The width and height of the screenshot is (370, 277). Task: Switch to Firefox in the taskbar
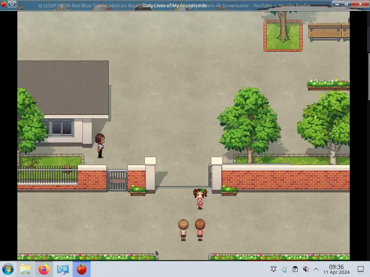(x=44, y=269)
